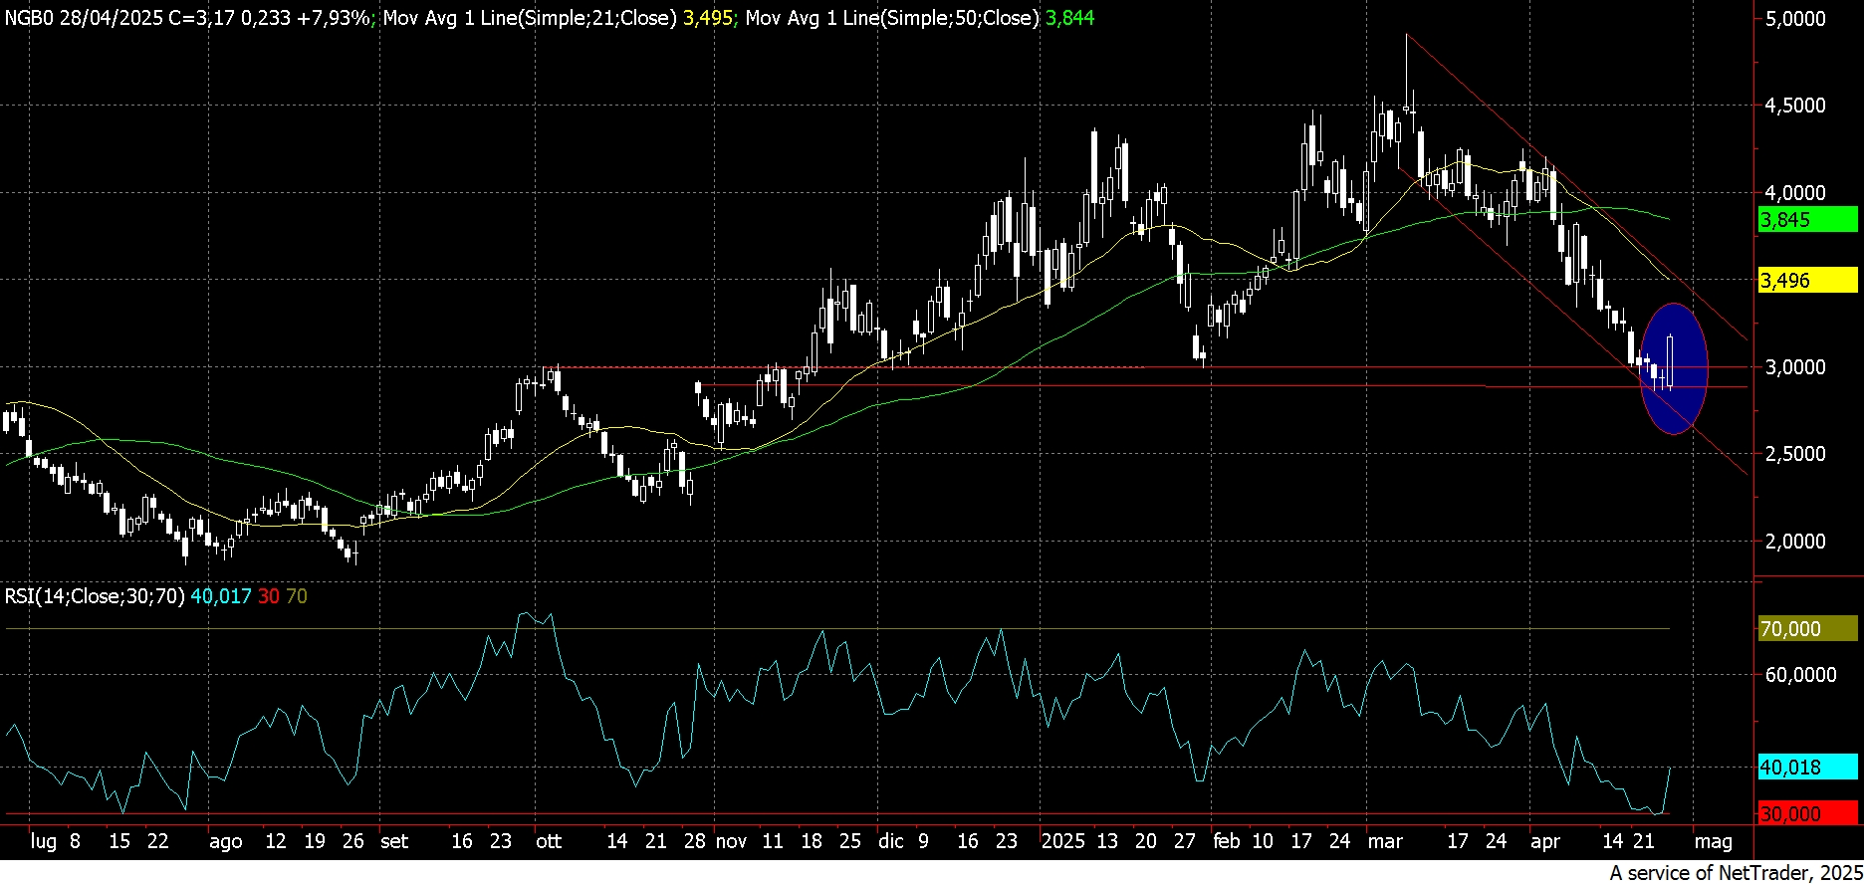The width and height of the screenshot is (1864, 884).
Task: Click the 'ott' month label on date axis
Action: click(x=549, y=841)
